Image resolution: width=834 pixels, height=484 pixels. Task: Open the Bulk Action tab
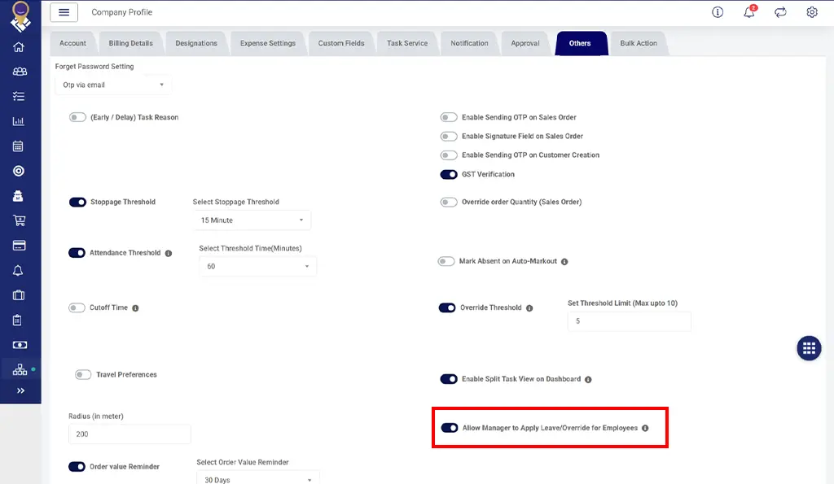tap(639, 43)
